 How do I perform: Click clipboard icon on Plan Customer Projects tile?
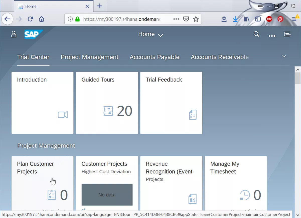(x=52, y=195)
